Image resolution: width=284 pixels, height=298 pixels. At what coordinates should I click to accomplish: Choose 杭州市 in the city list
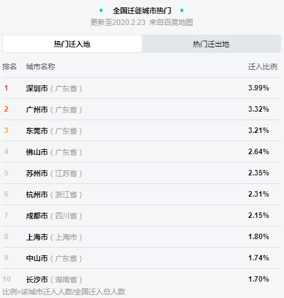pos(141,194)
